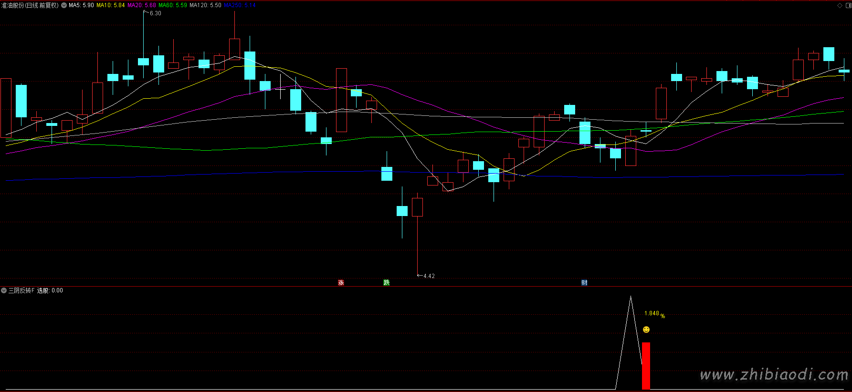
Task: Click the yellow 1.848% signal value
Action: pyautogui.click(x=654, y=314)
